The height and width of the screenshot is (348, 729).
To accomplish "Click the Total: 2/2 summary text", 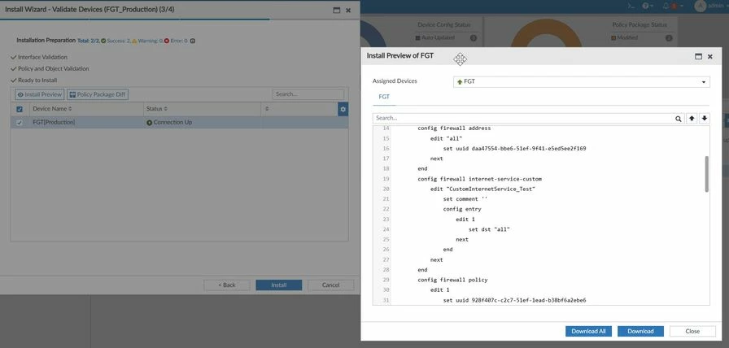I will coord(89,41).
